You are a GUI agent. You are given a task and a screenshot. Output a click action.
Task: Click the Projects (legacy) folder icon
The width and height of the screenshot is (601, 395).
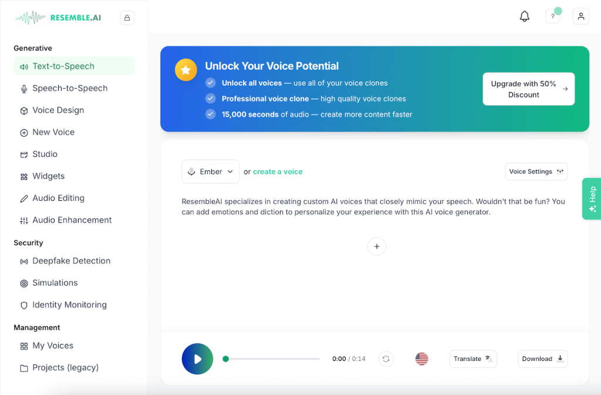[23, 368]
